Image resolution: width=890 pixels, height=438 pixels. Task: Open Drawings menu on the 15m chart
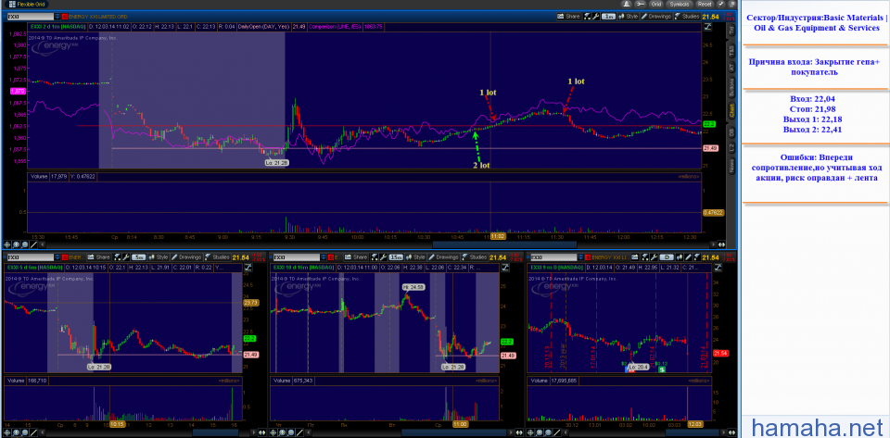[x=443, y=257]
